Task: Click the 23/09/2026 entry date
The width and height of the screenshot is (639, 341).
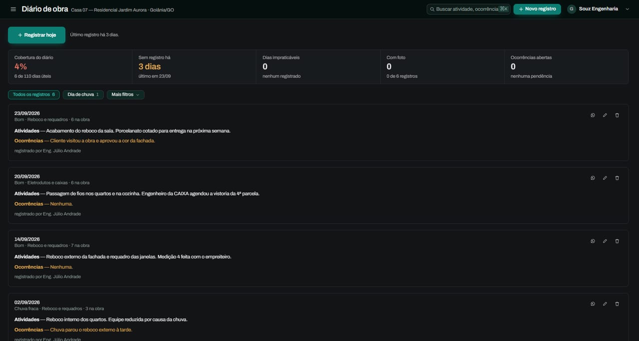Action: [x=27, y=113]
